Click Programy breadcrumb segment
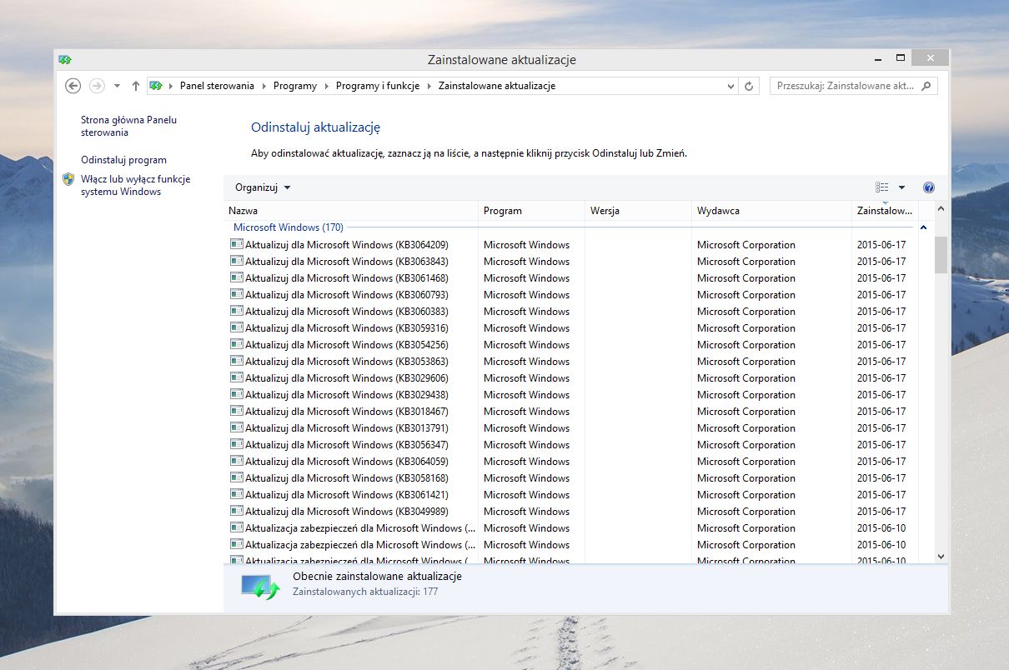This screenshot has width=1009, height=670. 295,86
